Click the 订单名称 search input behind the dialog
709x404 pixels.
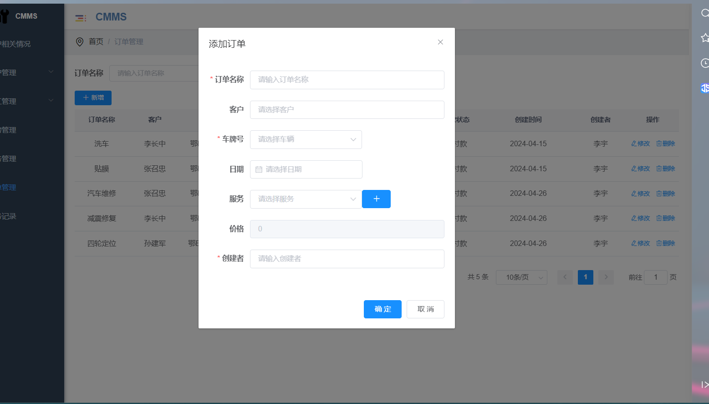(154, 73)
